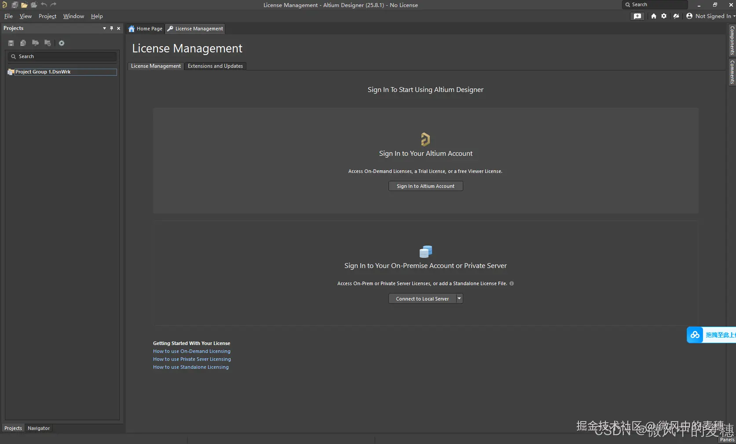Click the Undo arrow in the title bar
736x444 pixels.
tap(44, 5)
